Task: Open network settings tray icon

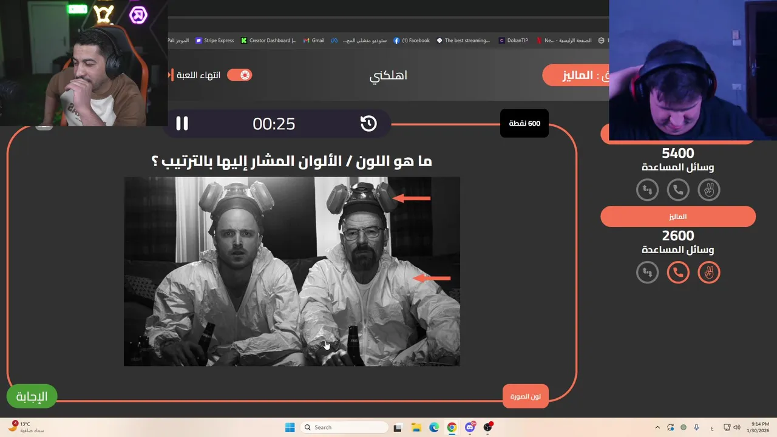Action: 727,427
